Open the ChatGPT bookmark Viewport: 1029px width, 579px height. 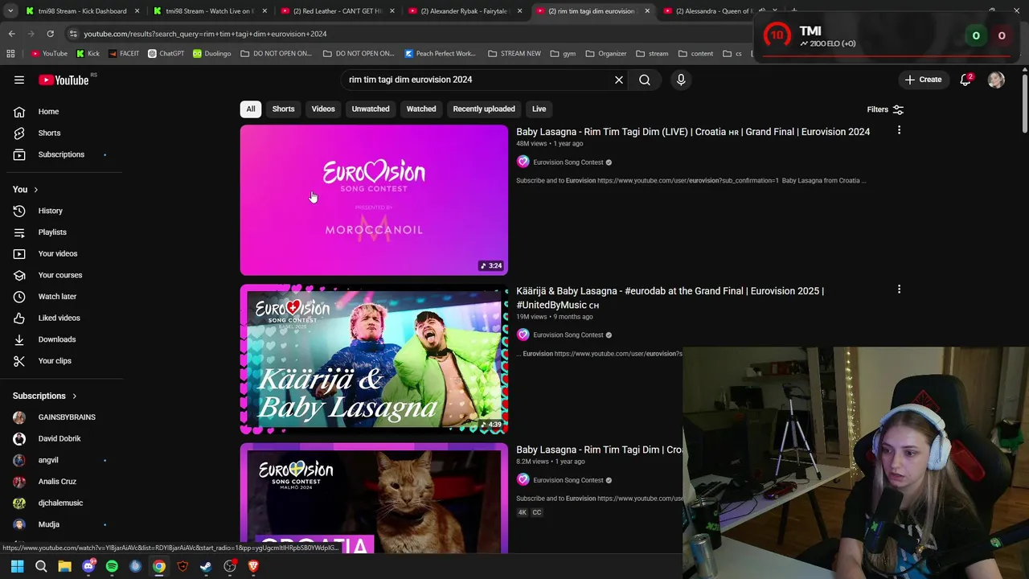click(x=166, y=54)
